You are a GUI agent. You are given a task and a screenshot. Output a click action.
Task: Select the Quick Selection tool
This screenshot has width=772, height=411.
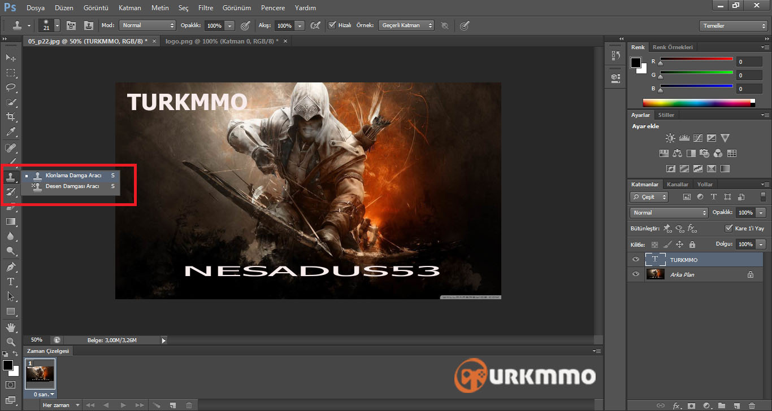click(11, 102)
